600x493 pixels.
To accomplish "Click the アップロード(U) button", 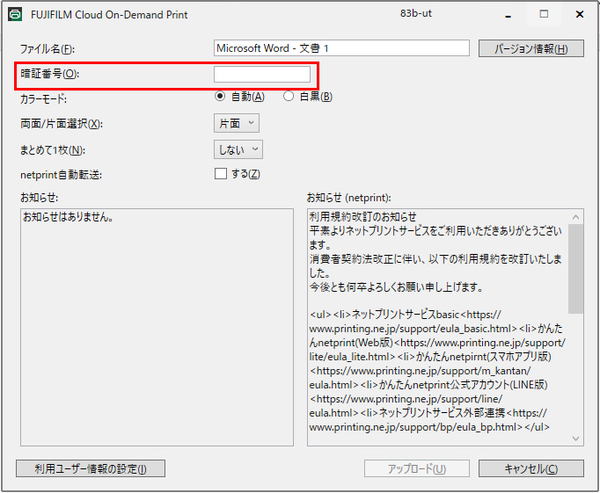I will tap(417, 468).
